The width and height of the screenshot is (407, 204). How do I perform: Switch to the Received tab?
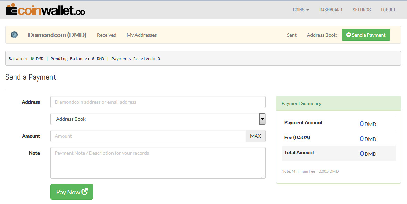pos(106,35)
